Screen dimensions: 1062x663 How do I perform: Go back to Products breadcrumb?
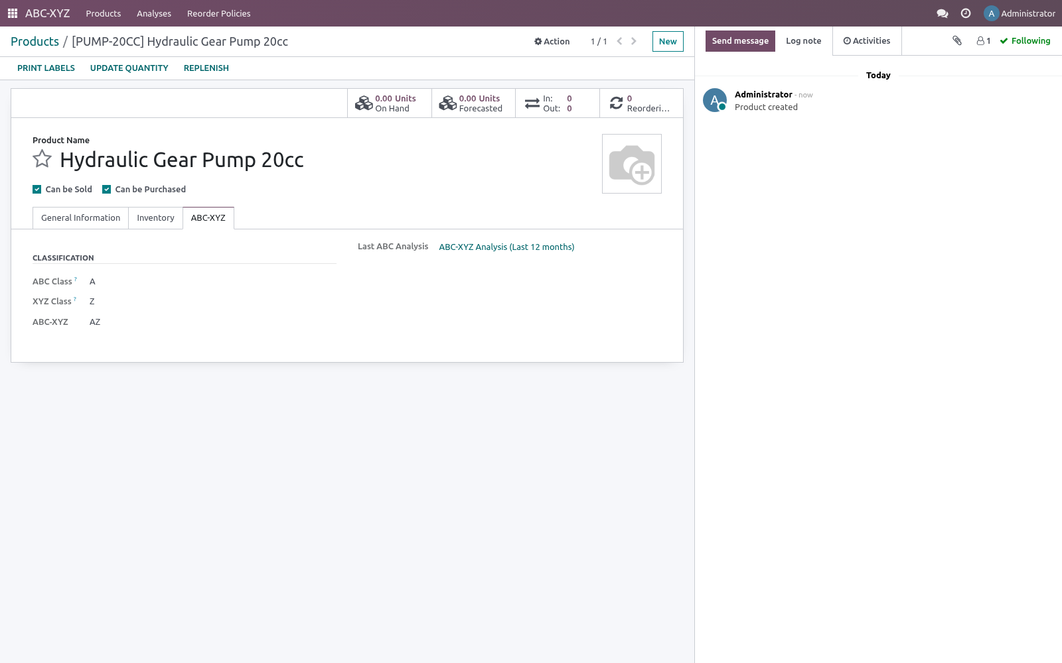(35, 42)
